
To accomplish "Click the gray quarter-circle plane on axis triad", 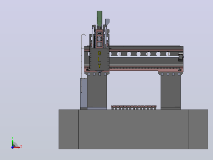I will (15, 144).
